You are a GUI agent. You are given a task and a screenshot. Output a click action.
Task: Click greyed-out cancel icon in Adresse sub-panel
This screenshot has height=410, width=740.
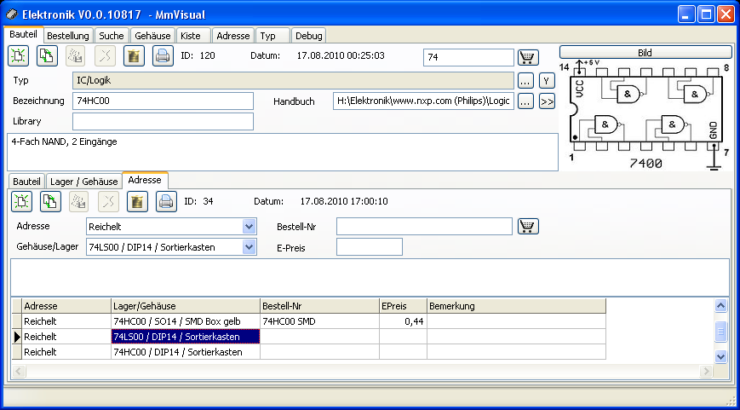pyautogui.click(x=108, y=202)
